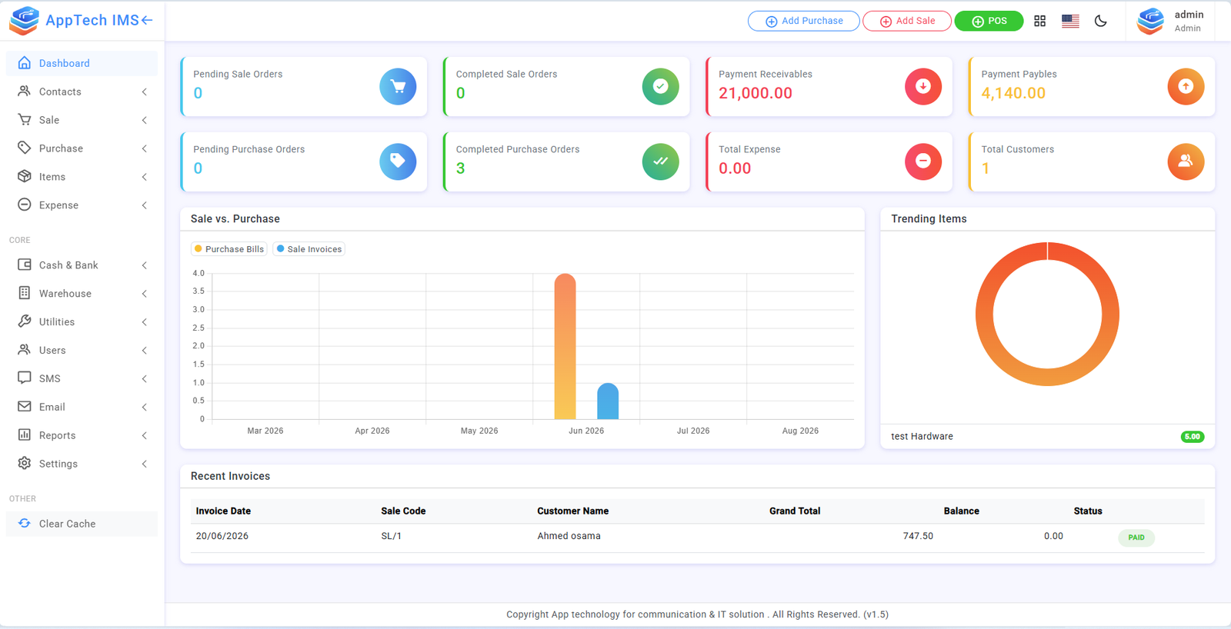Expand the Warehouse menu chevron

pos(145,294)
